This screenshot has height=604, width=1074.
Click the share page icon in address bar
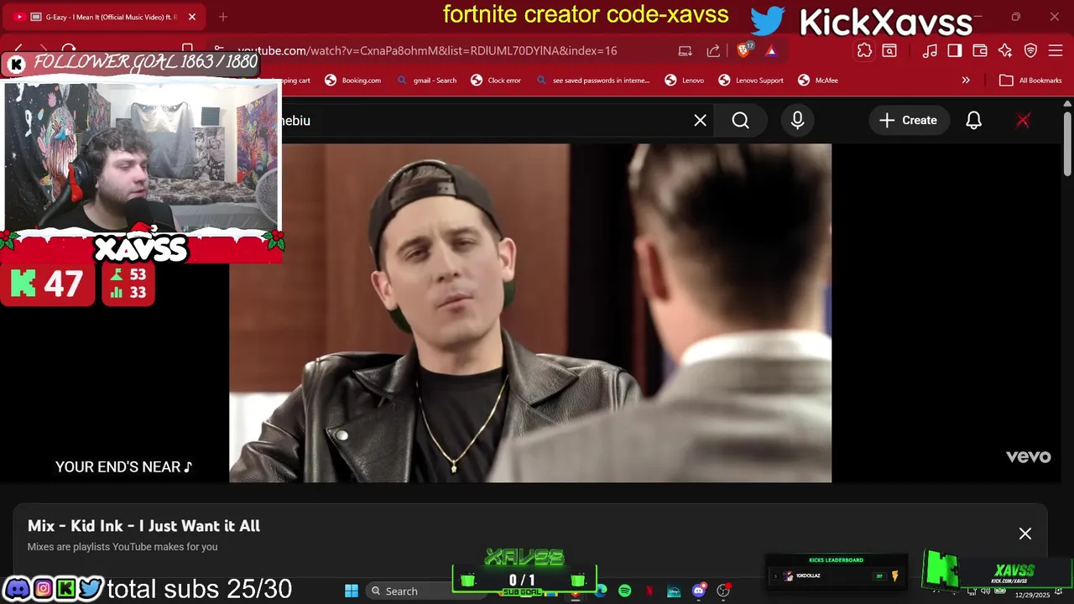pos(713,50)
